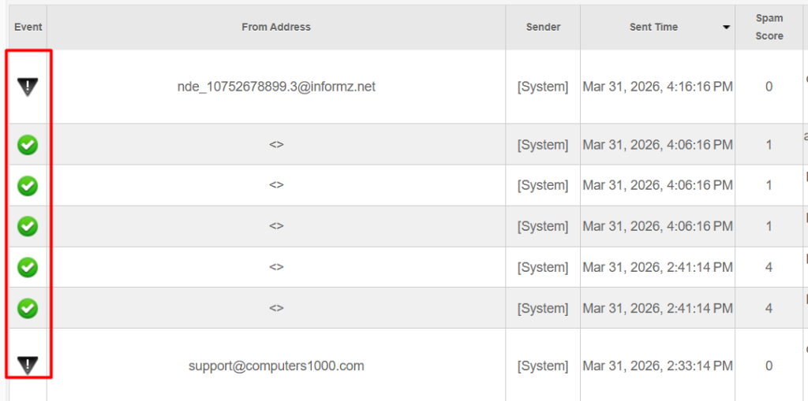Click green check in middle 4:06:16 PM row
Viewport: 808px width, 401px height.
[x=28, y=186]
